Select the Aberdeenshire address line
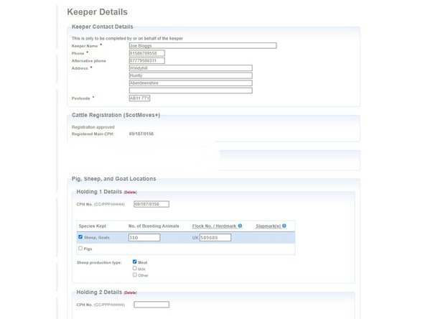 pos(190,83)
